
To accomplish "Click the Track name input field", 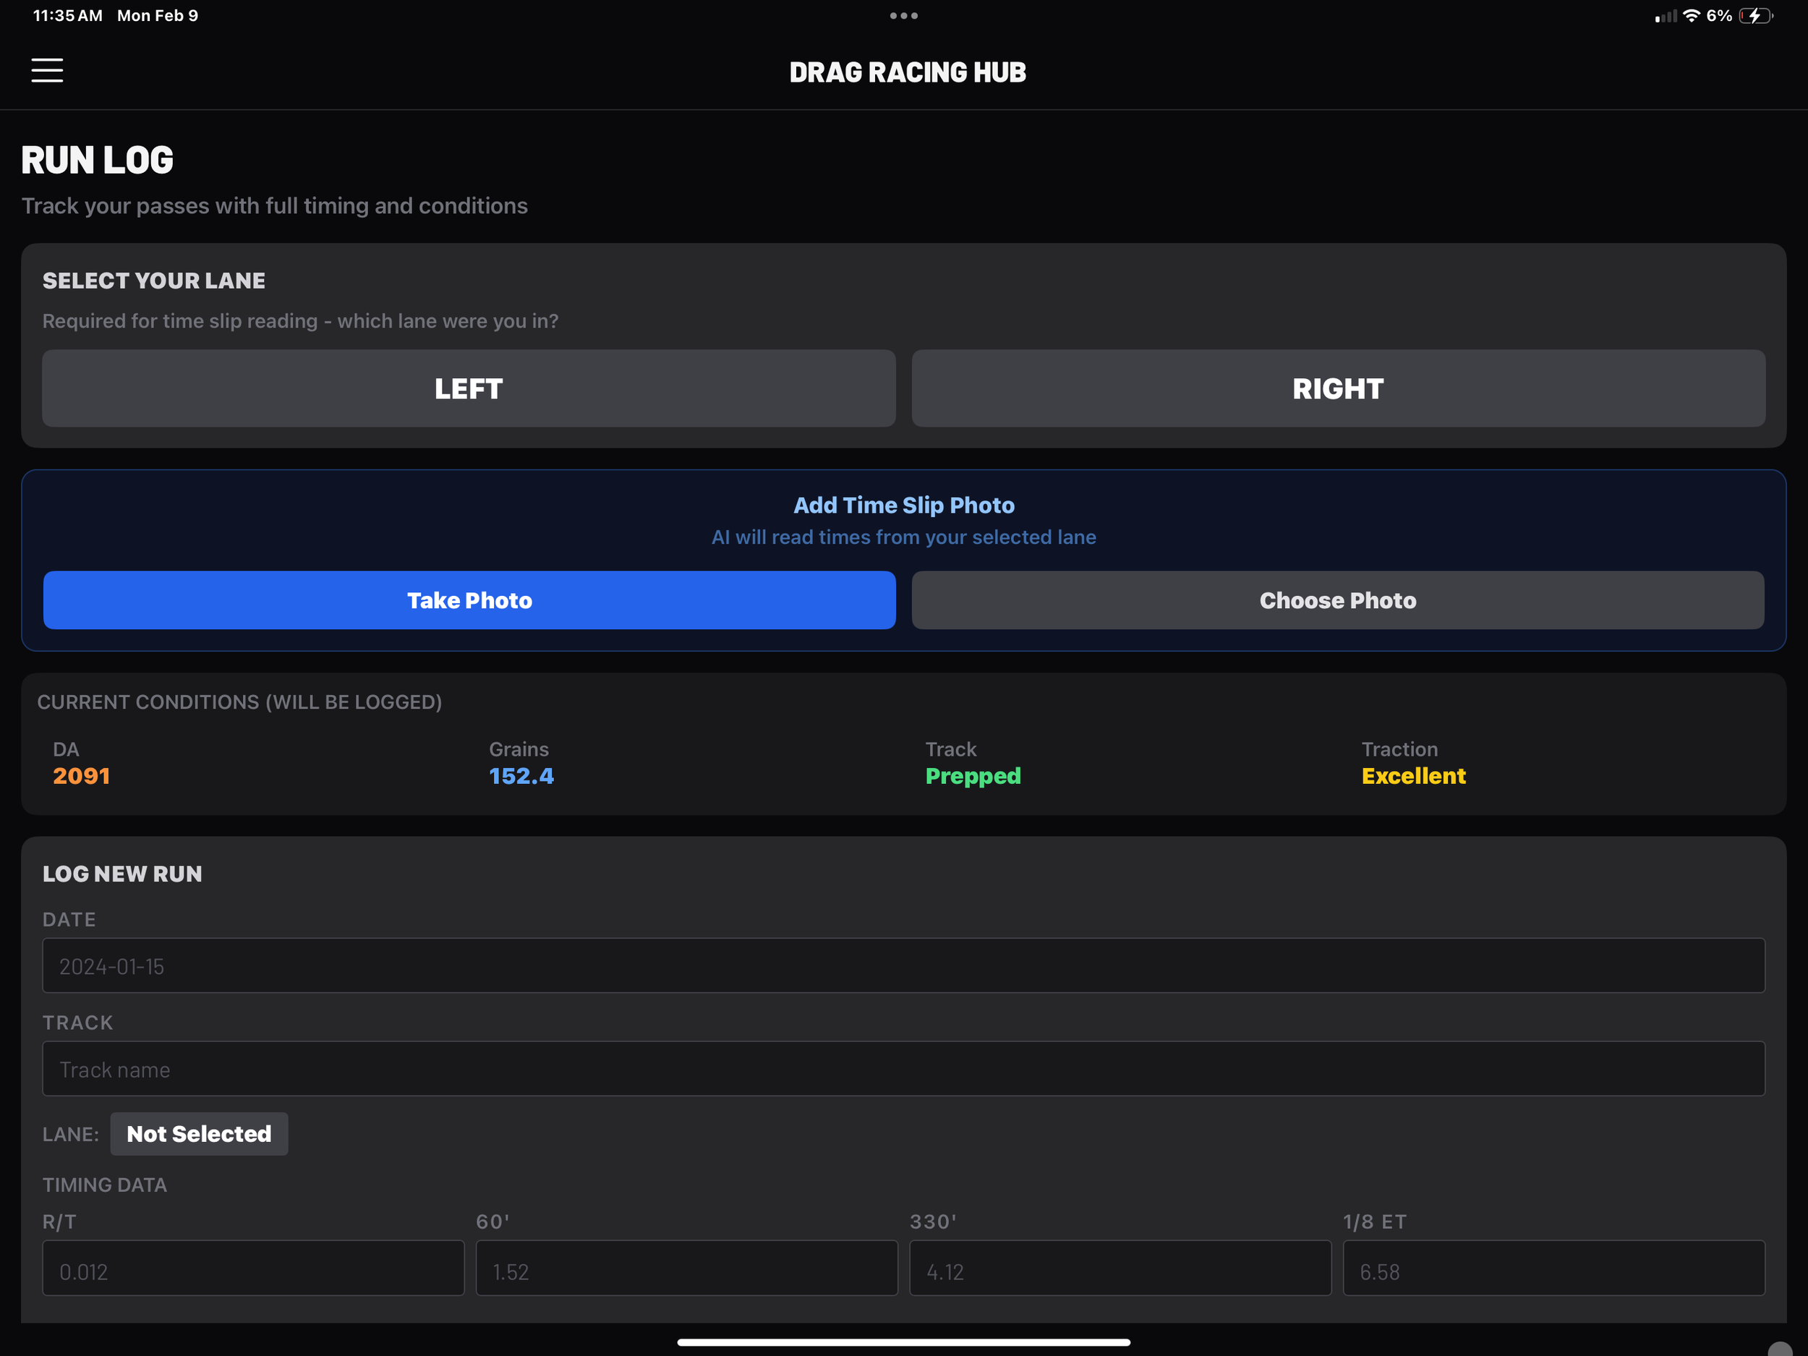I will [x=903, y=1068].
